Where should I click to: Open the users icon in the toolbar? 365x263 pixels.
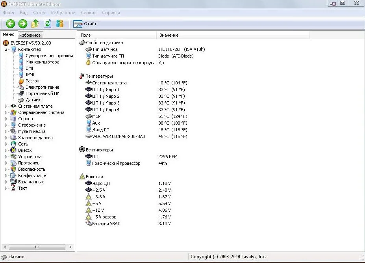tap(60, 24)
